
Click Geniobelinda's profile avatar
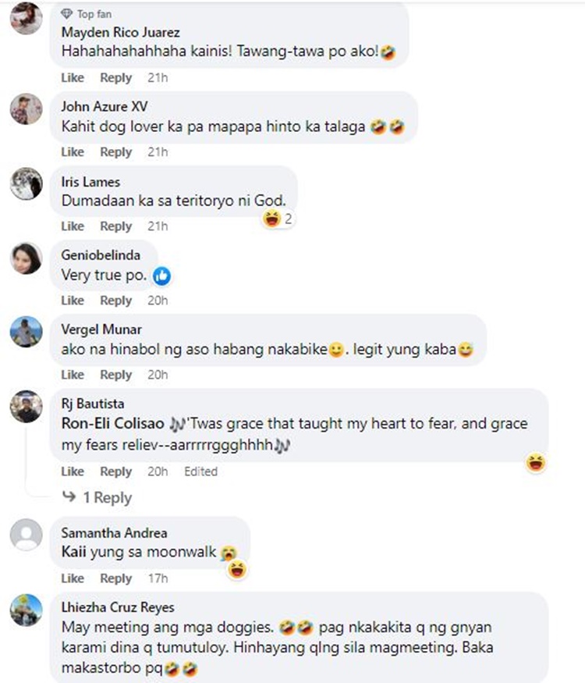click(26, 258)
